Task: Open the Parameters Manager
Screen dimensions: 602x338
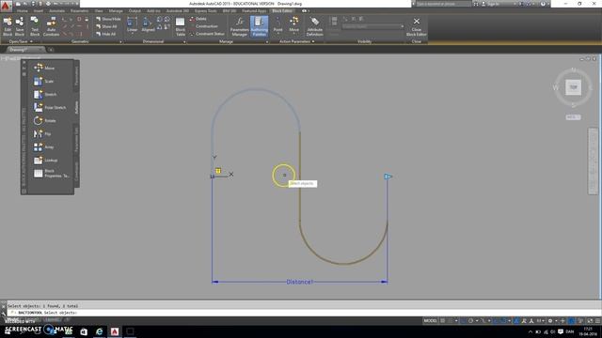Action: coord(240,26)
